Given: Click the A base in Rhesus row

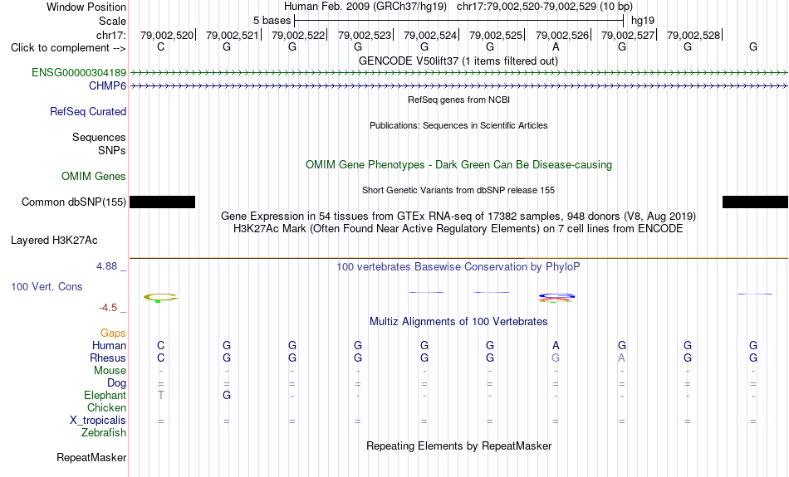Looking at the screenshot, I should [x=621, y=358].
